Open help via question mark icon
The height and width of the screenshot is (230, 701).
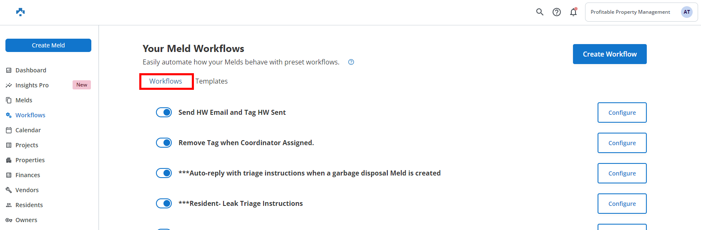tap(557, 12)
